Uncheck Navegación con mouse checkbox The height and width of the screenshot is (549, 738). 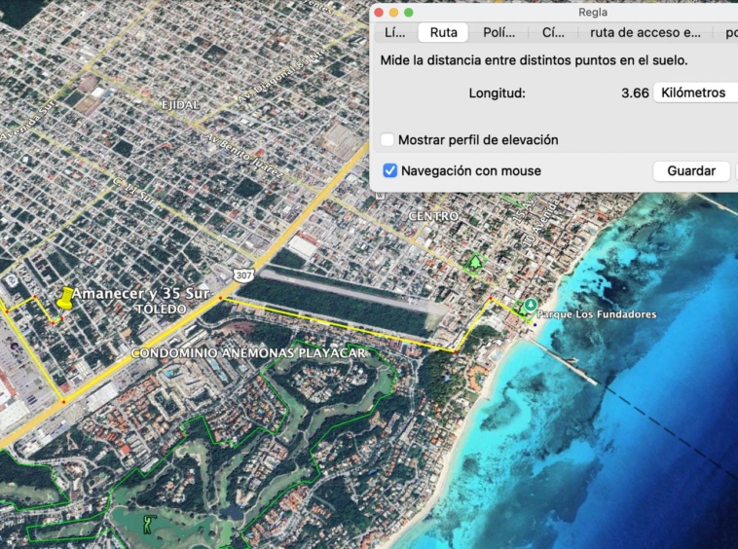click(389, 171)
